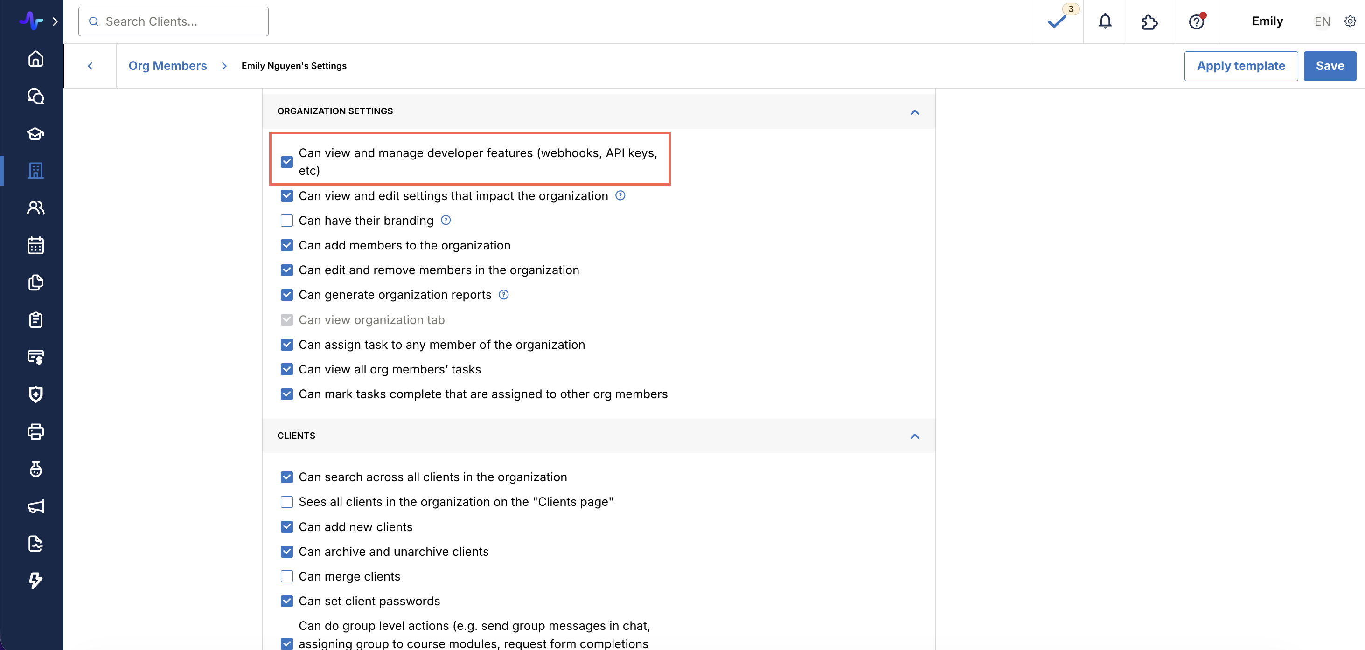Collapse the Clients section chevron

(x=915, y=436)
